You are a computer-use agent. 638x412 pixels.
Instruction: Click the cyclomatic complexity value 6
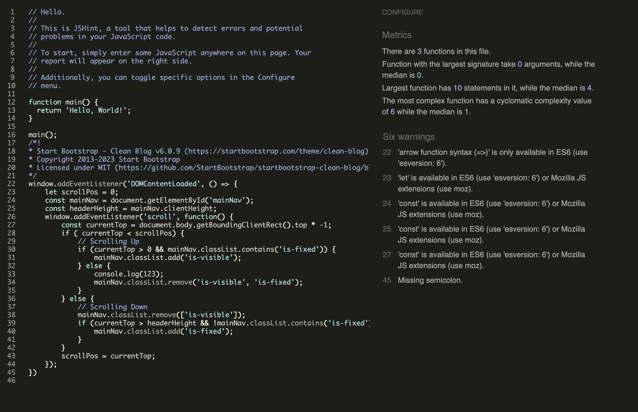point(392,112)
